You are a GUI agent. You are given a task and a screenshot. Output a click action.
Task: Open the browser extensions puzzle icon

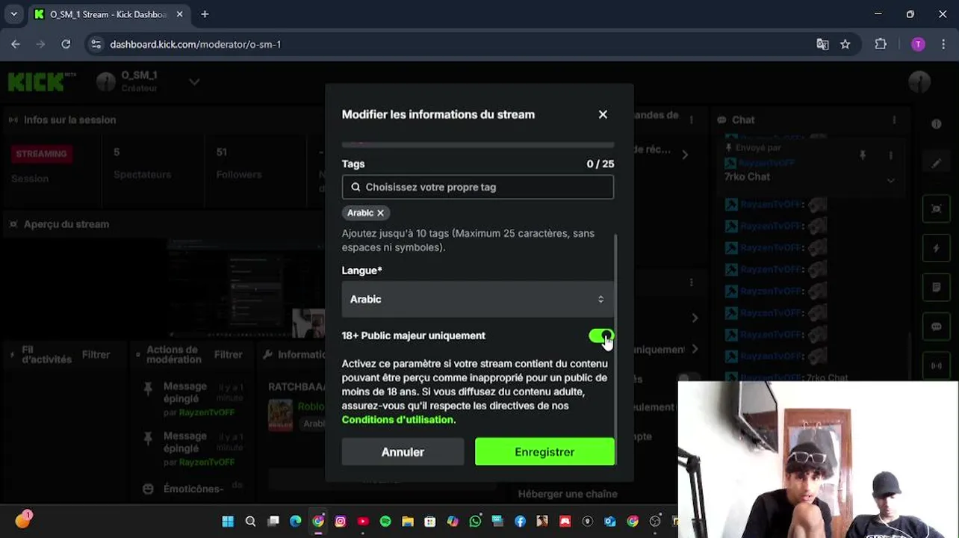pos(881,44)
